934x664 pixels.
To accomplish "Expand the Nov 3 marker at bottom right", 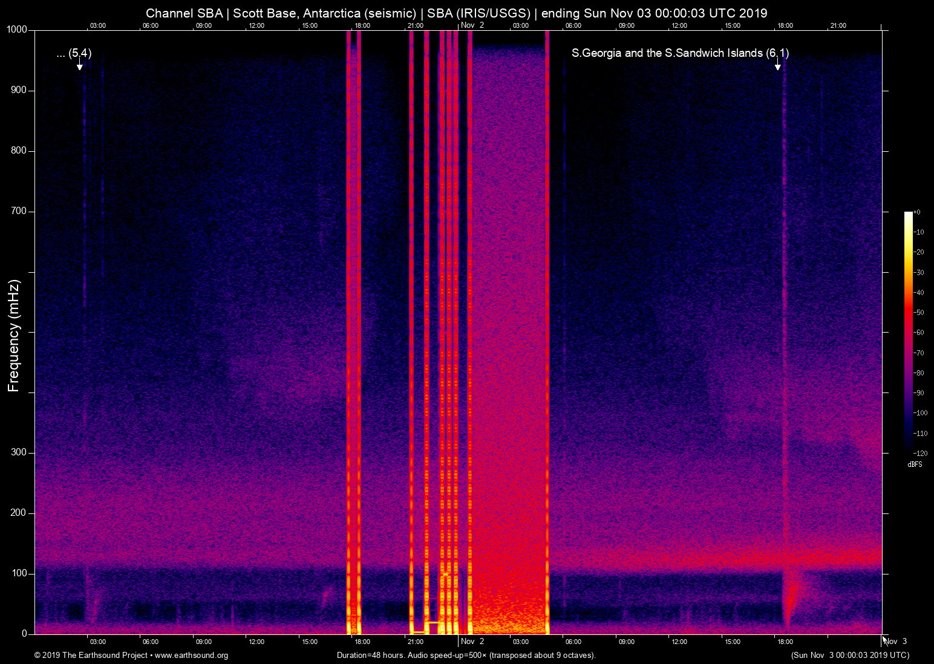I will [898, 642].
